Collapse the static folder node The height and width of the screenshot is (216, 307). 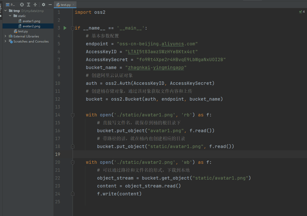point(10,16)
